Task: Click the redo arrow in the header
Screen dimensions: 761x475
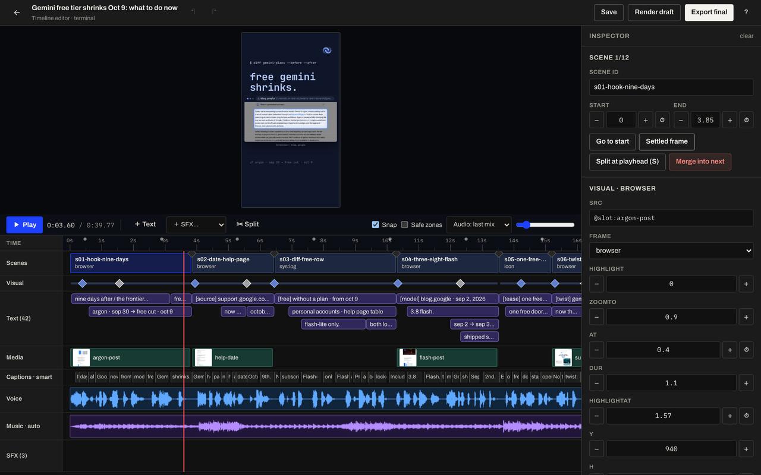Action: pos(214,11)
